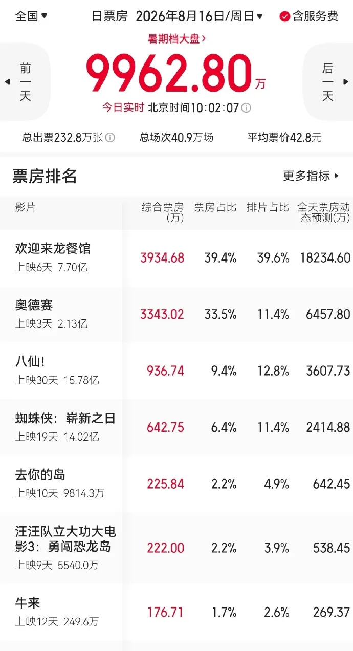The image size is (353, 651).
Task: Click the info icon beside 北京时间
Action: coord(246,108)
